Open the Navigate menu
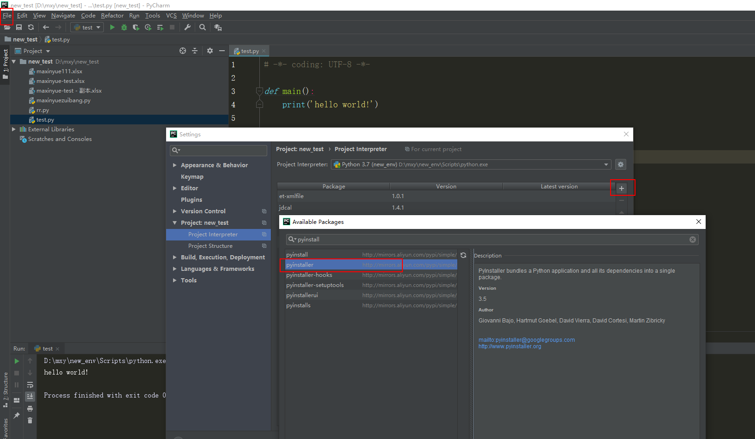The height and width of the screenshot is (439, 755). pyautogui.click(x=63, y=16)
